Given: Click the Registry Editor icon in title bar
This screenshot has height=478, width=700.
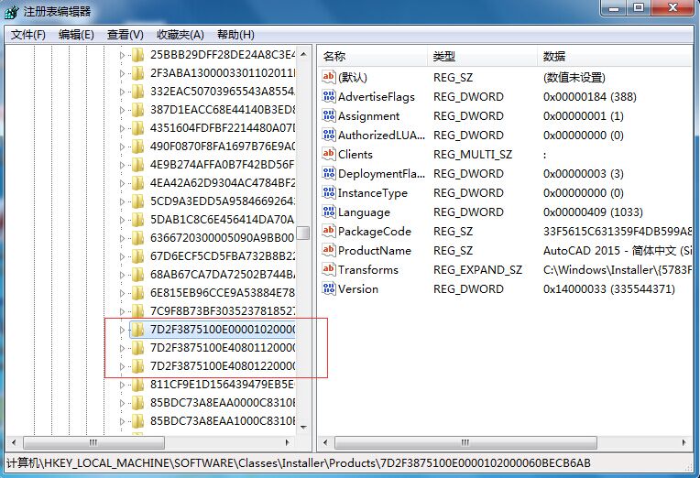Looking at the screenshot, I should (12, 11).
